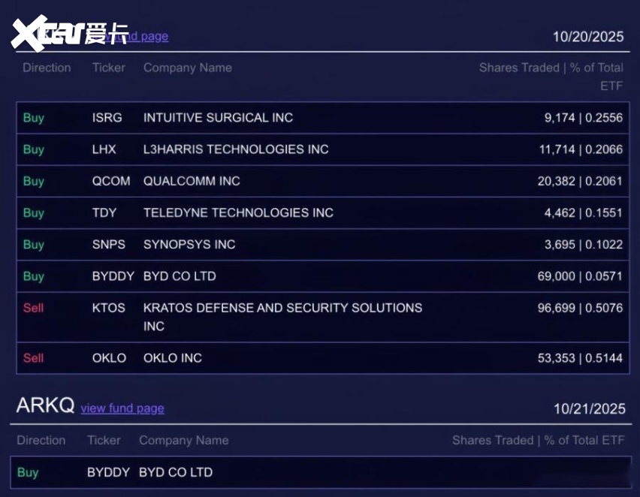Click 20,382 | 0.2061 shares value

[x=580, y=181]
